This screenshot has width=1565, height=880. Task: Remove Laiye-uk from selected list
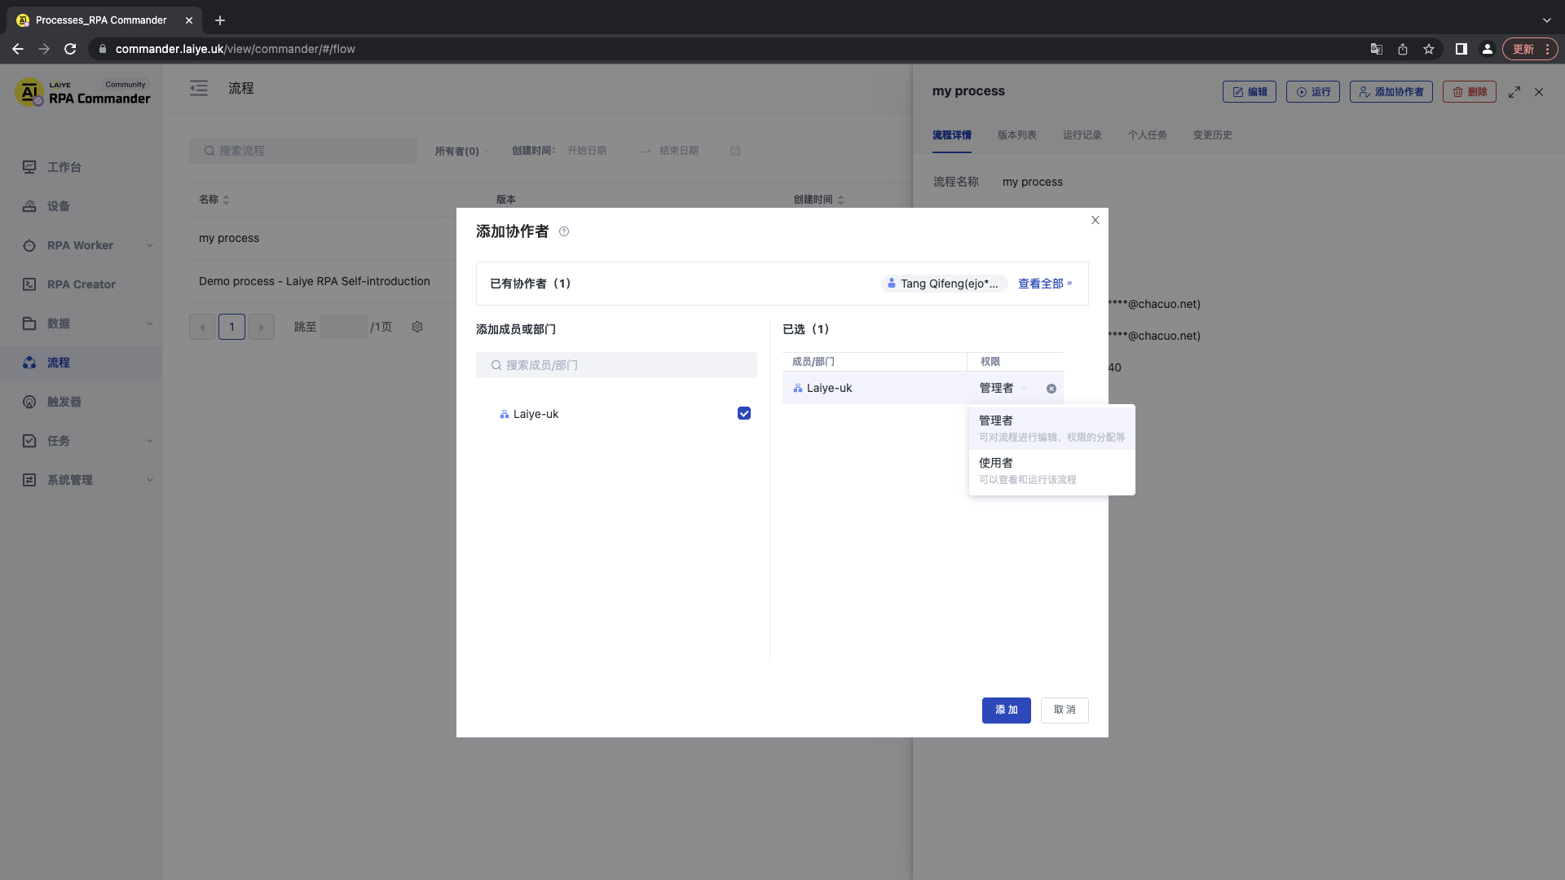(x=1051, y=389)
